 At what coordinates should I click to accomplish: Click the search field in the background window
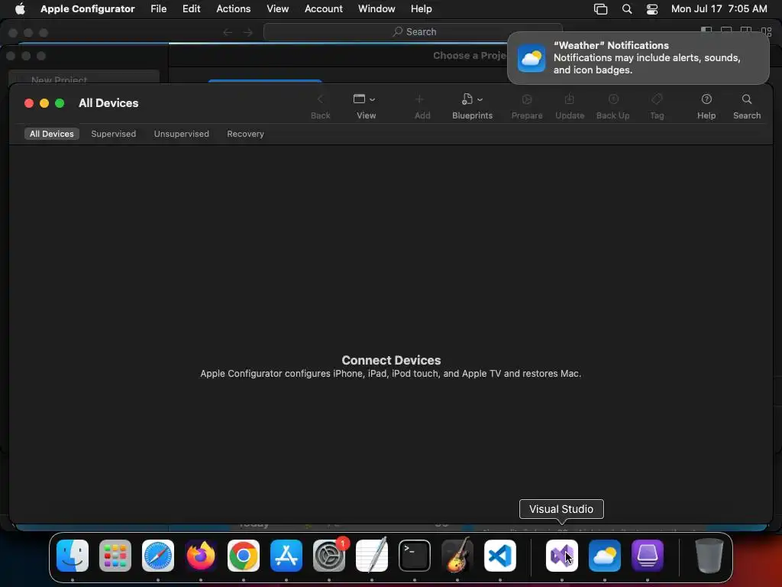(x=412, y=31)
